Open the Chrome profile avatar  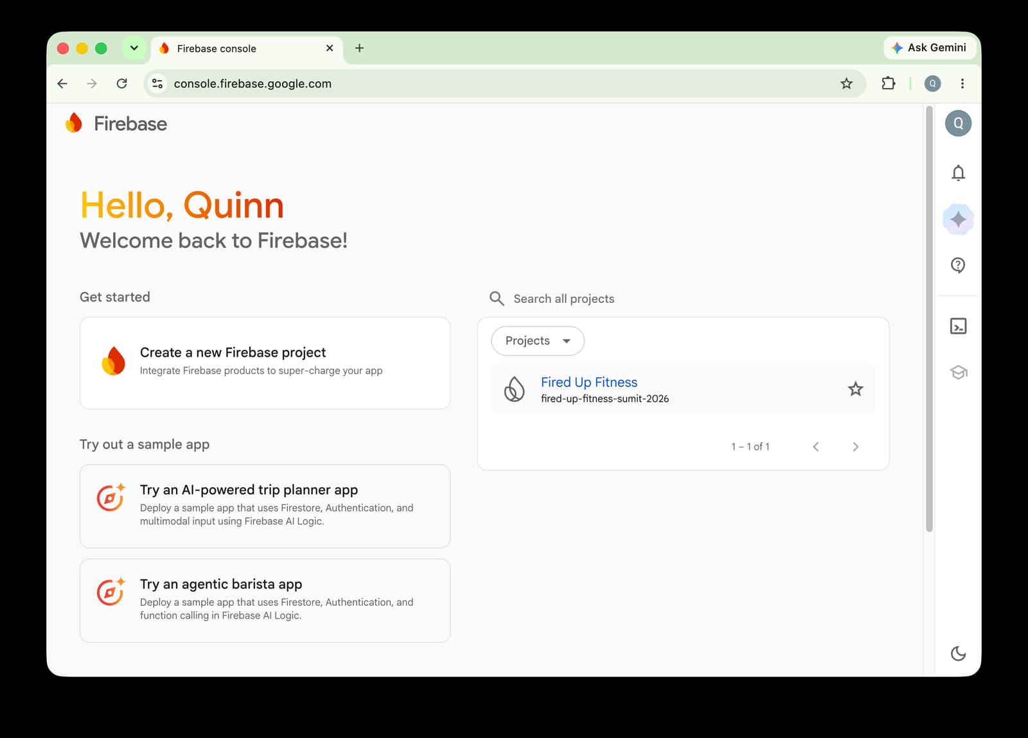[932, 83]
